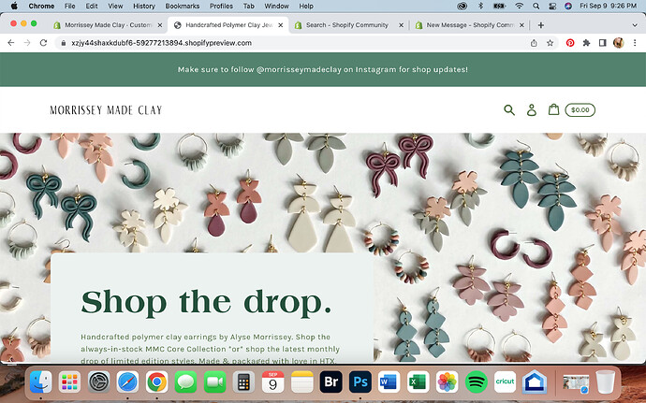
Task: Open FaceTime from the Dock
Action: point(214,381)
